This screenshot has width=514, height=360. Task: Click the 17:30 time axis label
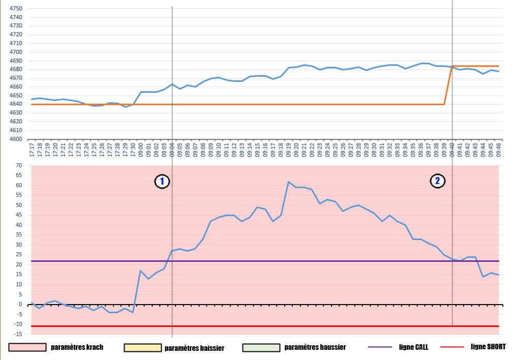tap(133, 149)
